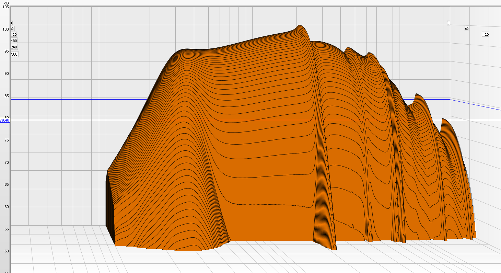
Task: Click the dB axis unit label
Action: click(x=7, y=3)
